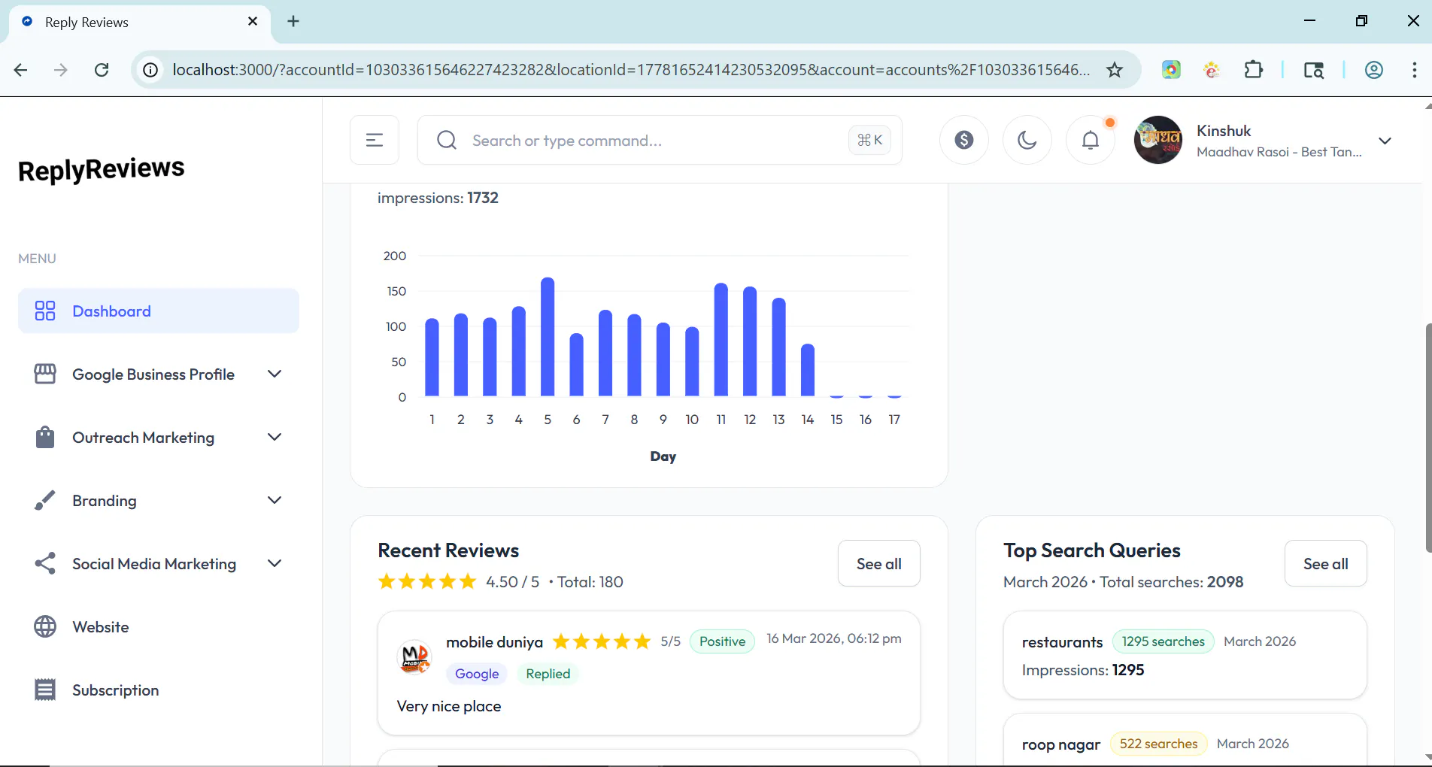Select the Reply Reviews browser tab

140,22
